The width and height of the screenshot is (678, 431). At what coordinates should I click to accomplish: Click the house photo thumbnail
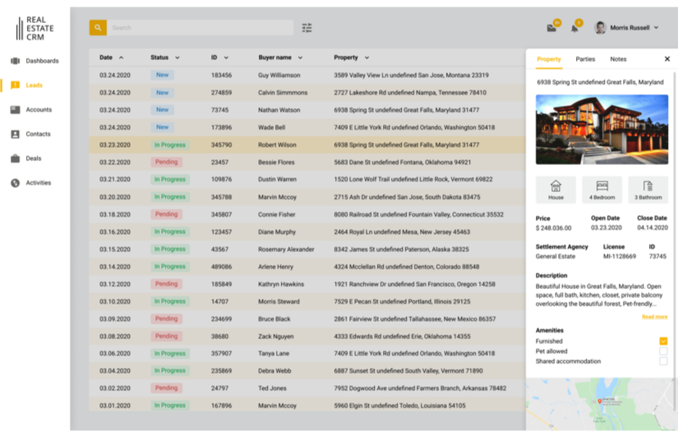(602, 130)
